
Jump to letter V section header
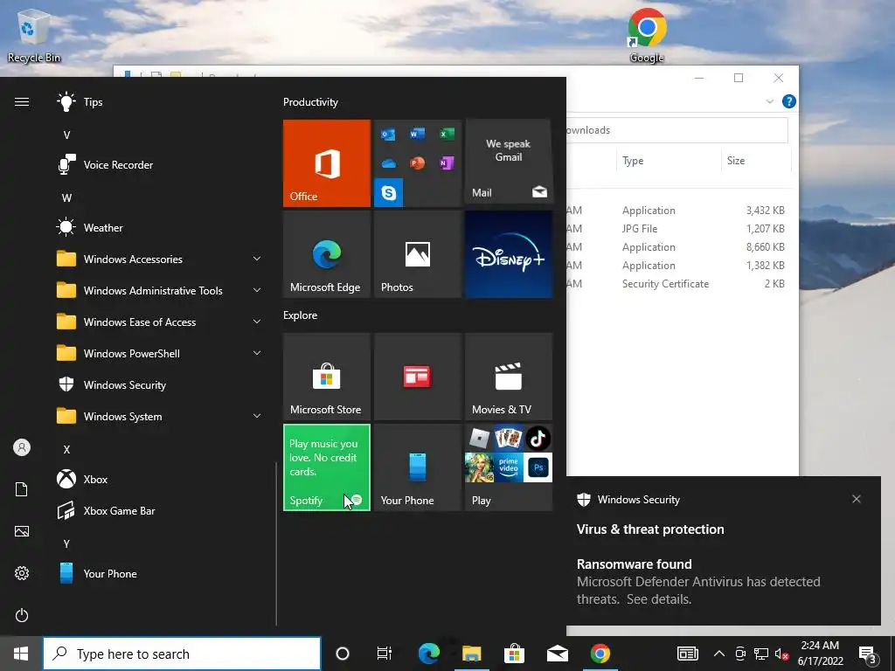66,135
